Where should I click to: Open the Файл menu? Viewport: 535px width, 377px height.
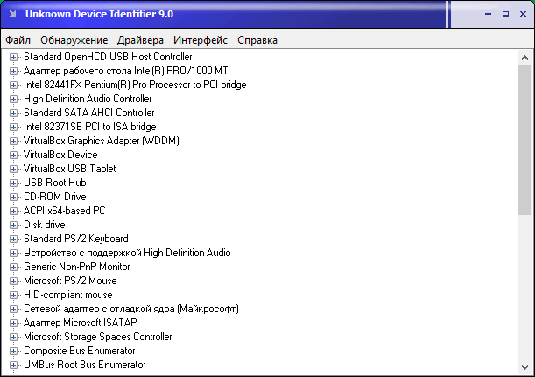(x=18, y=40)
